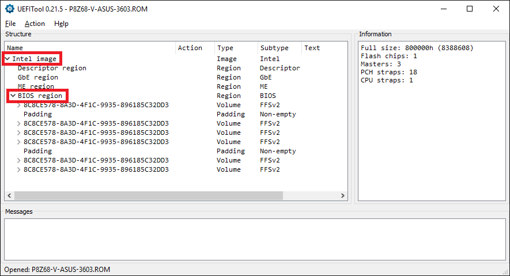Viewport: 510px width, 276px height.
Task: Collapse the BIOS region node
Action: coord(13,96)
